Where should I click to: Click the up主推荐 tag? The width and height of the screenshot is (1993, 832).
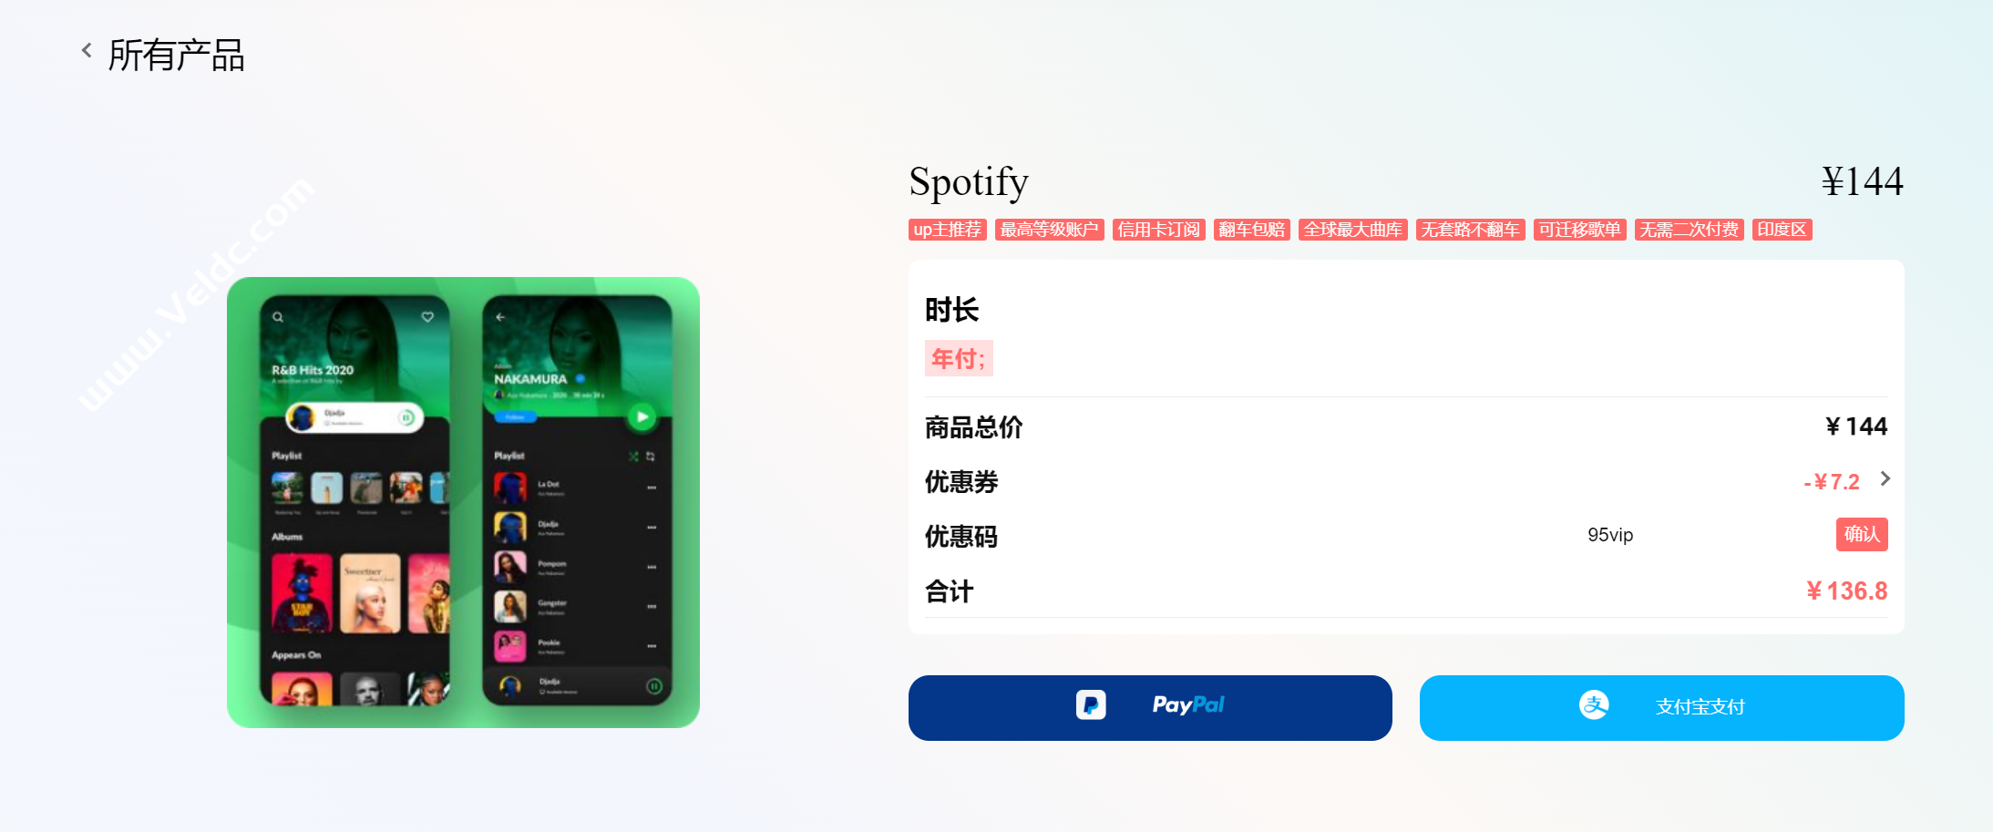pos(948,230)
